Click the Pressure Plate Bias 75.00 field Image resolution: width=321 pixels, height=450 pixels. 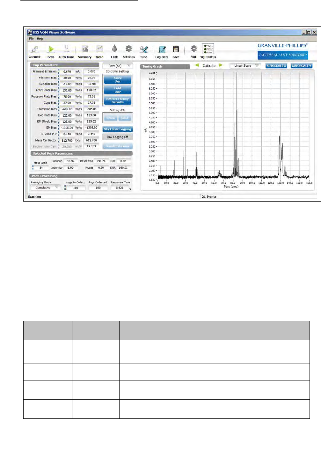[x=67, y=97]
